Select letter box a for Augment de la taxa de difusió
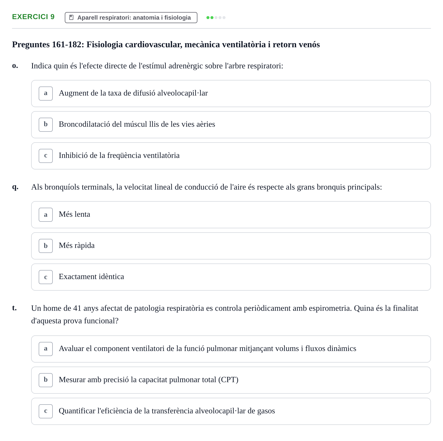 tap(46, 94)
